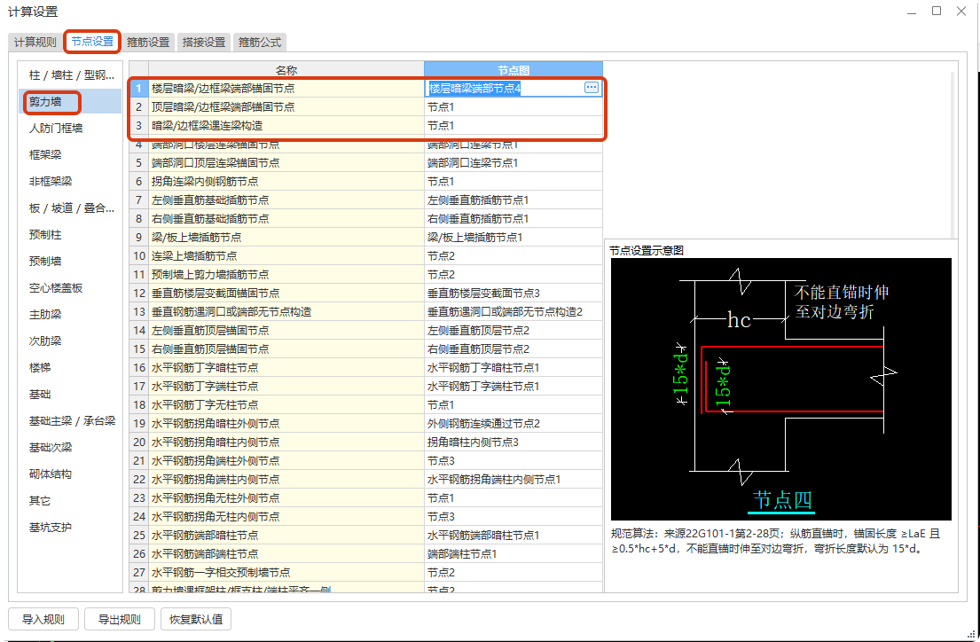Select 预制柱 category
Image resolution: width=980 pixels, height=642 pixels.
tap(71, 234)
